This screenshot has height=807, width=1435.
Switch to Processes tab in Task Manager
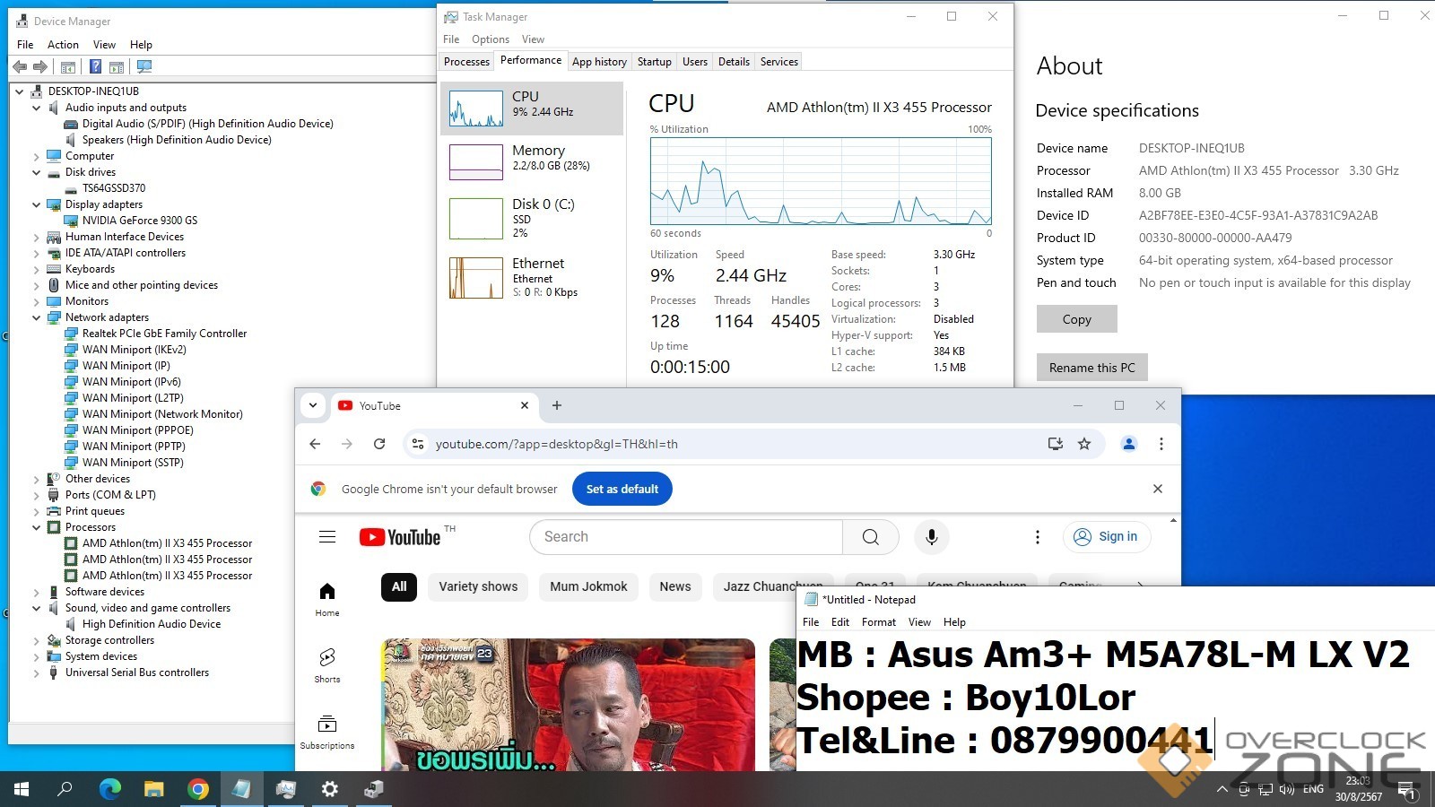point(466,62)
